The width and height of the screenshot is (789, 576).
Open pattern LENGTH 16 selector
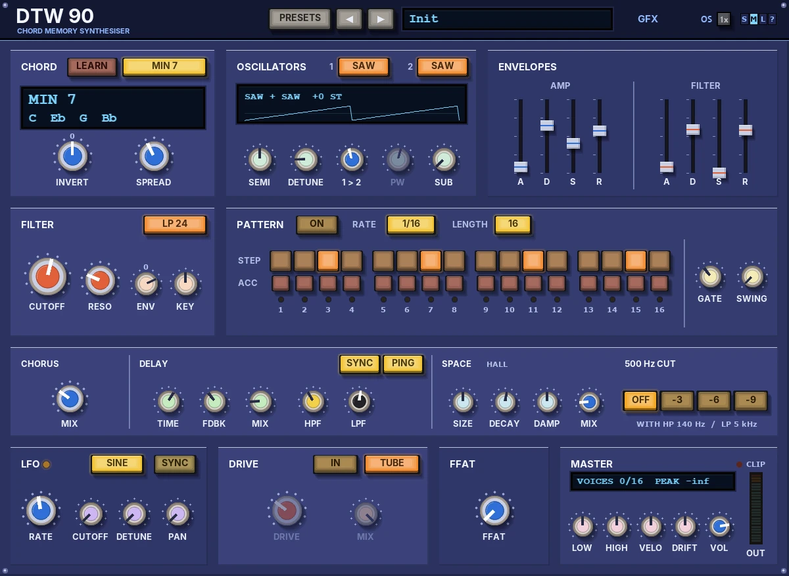(x=513, y=224)
